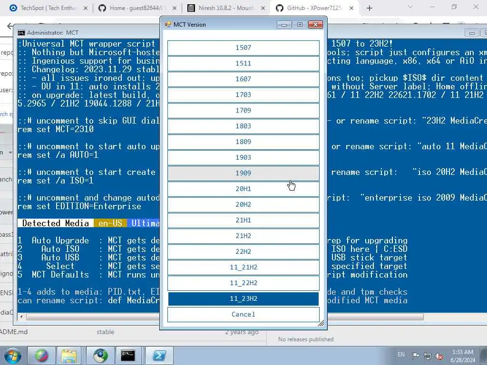Screen dimensions: 487x365
Task: Open the Windows Start menu
Action: (x=13, y=355)
